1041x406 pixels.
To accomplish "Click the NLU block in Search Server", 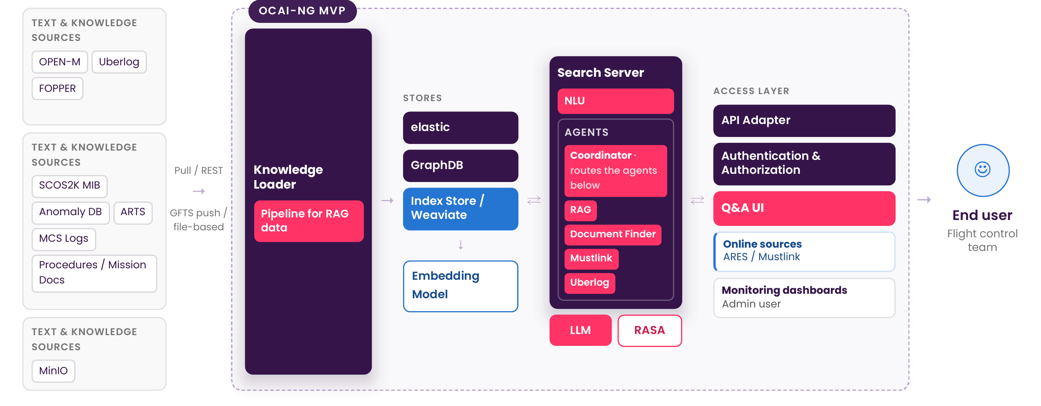I will pyautogui.click(x=615, y=101).
